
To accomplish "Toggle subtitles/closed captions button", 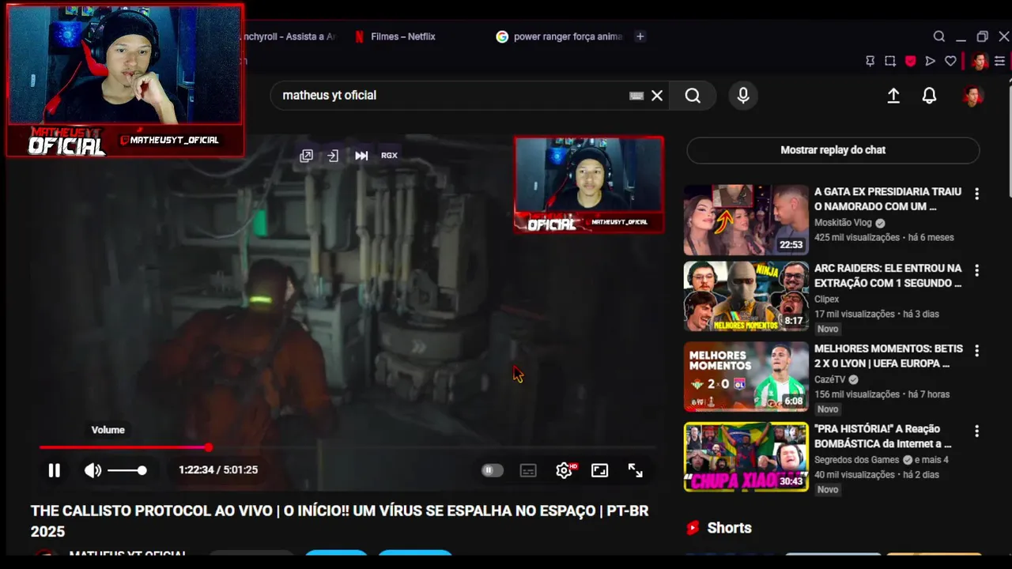I will [x=528, y=470].
